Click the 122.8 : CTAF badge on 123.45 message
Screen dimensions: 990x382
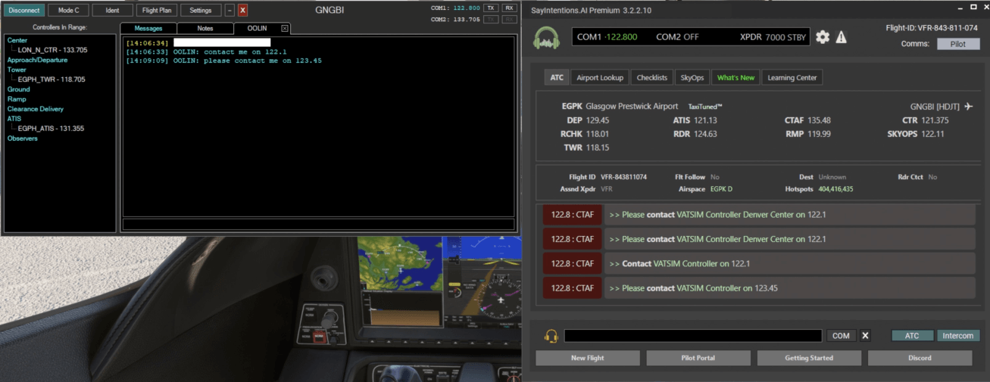[x=573, y=288]
